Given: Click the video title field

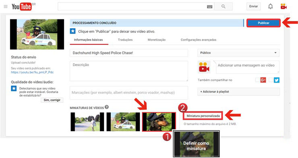Looking at the screenshot, I should pos(129,53).
